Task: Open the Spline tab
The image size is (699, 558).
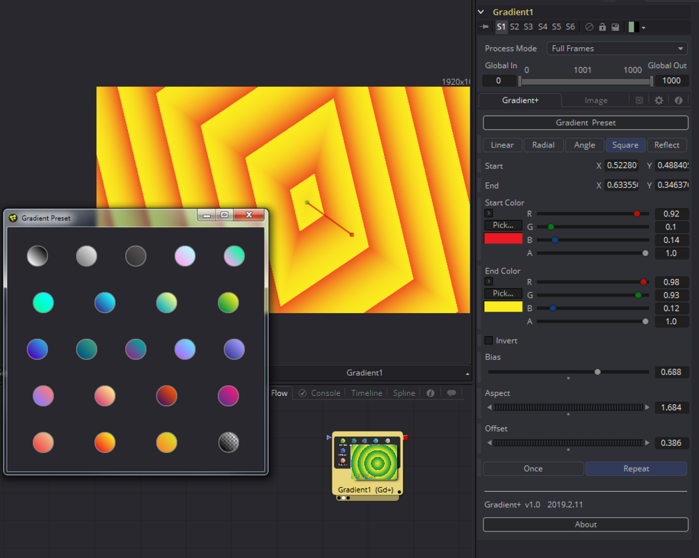Action: coord(404,393)
